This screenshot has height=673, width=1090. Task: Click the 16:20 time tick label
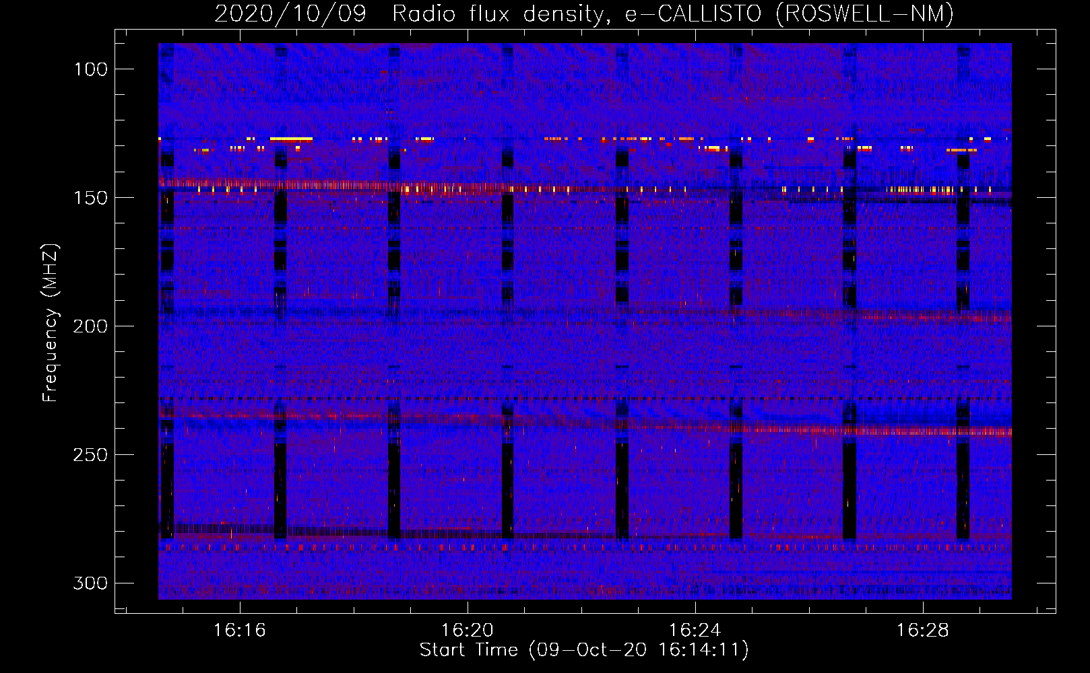[467, 631]
